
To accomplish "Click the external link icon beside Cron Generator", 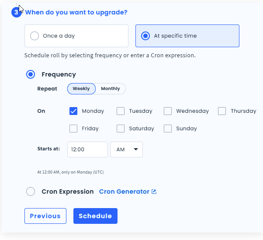I will click(154, 191).
